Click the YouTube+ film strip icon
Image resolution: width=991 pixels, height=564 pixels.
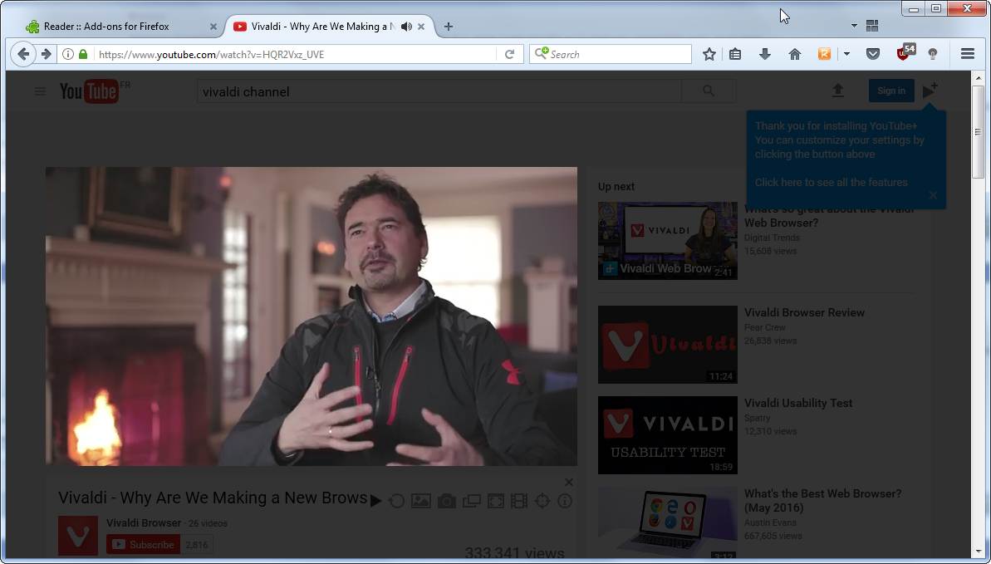coord(519,502)
